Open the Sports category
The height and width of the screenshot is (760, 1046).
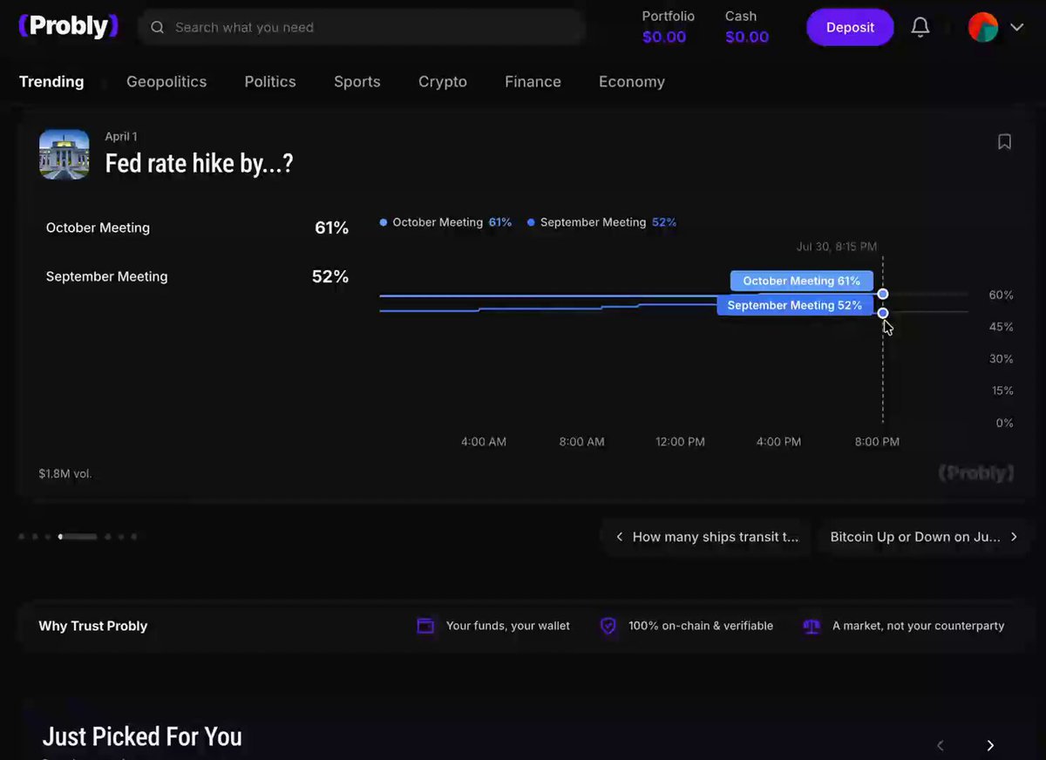(x=357, y=82)
